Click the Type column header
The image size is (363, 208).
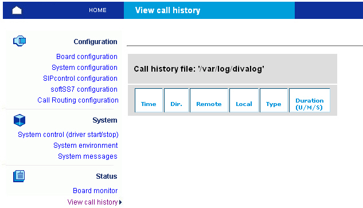tap(274, 100)
